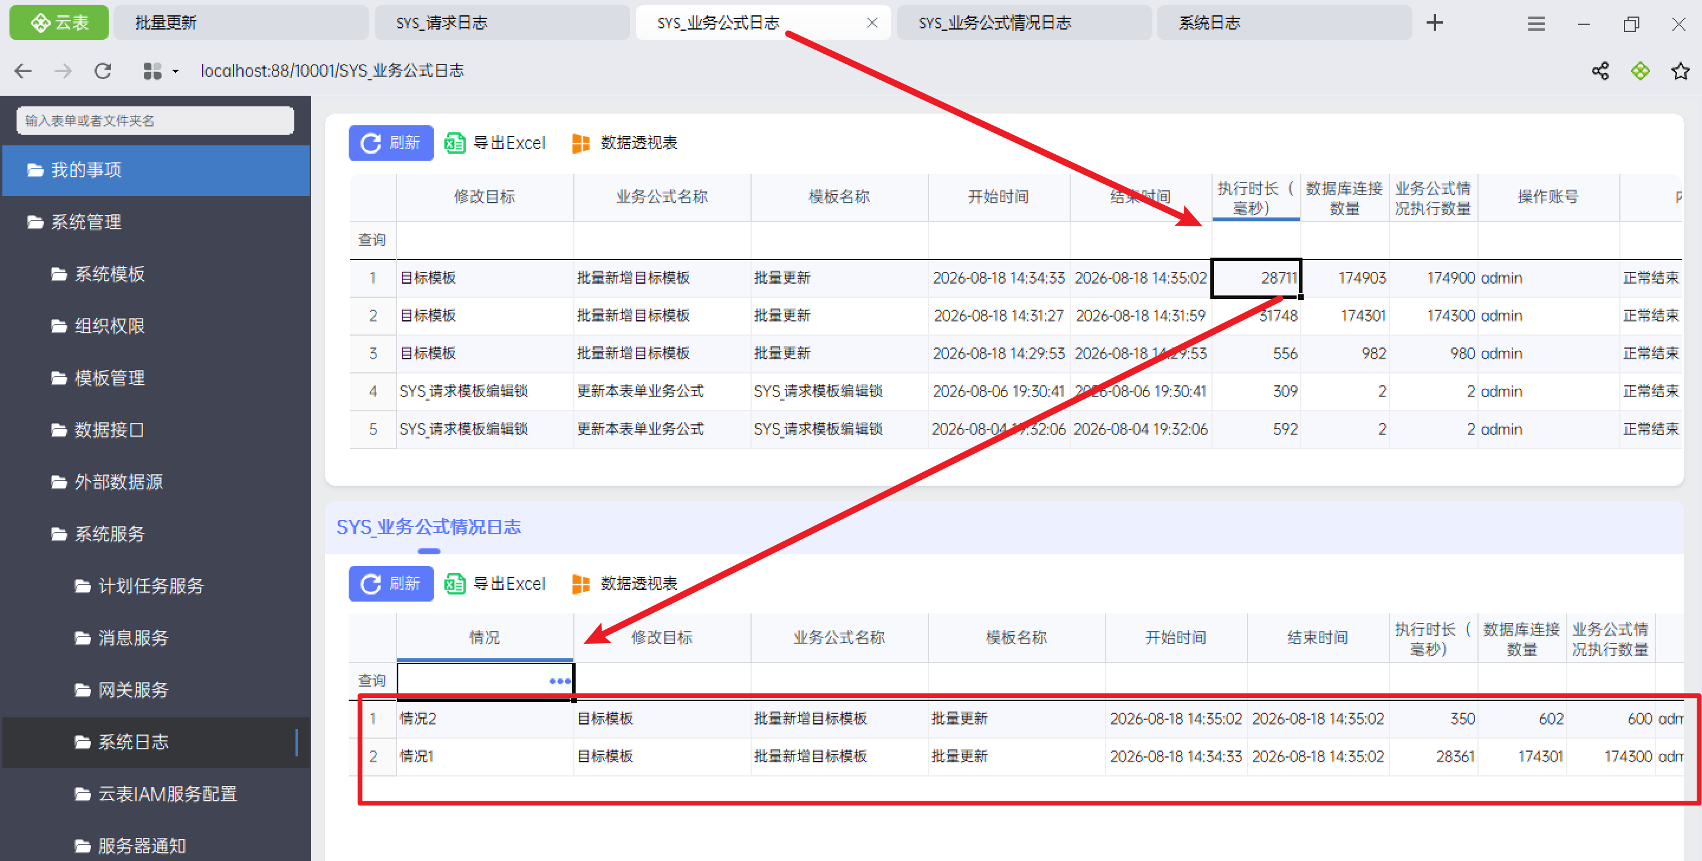This screenshot has width=1702, height=861.
Task: Click the share icon in address bar
Action: [x=1600, y=71]
